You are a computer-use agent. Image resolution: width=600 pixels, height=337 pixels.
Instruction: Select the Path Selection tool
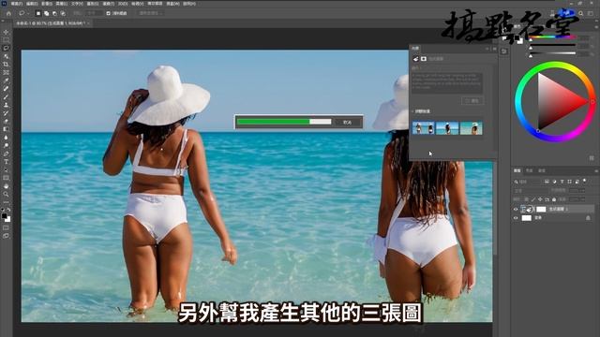pos(6,169)
